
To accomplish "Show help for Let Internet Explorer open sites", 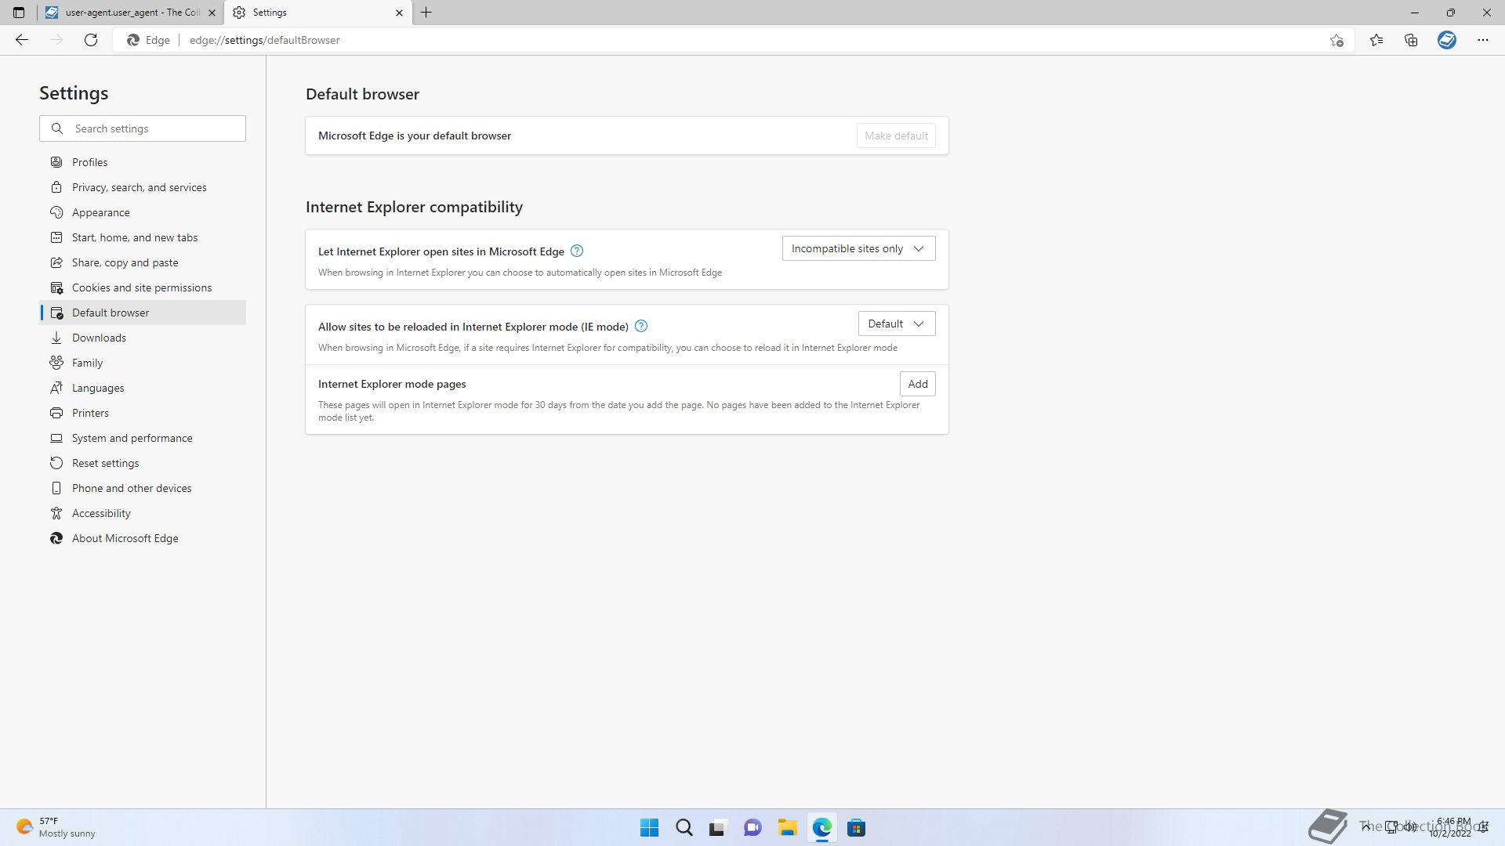I will tap(577, 251).
